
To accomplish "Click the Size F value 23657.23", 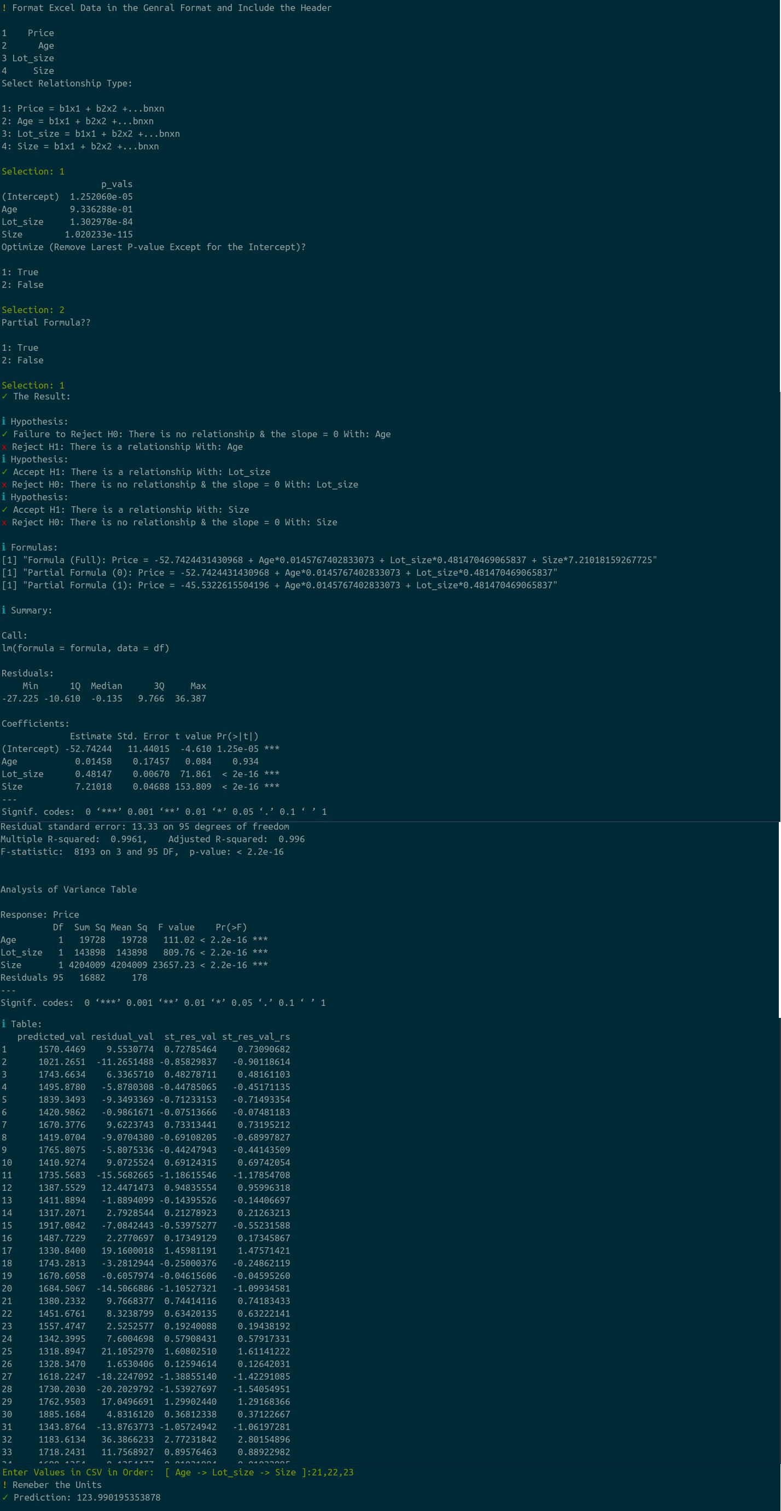I will coord(173,965).
